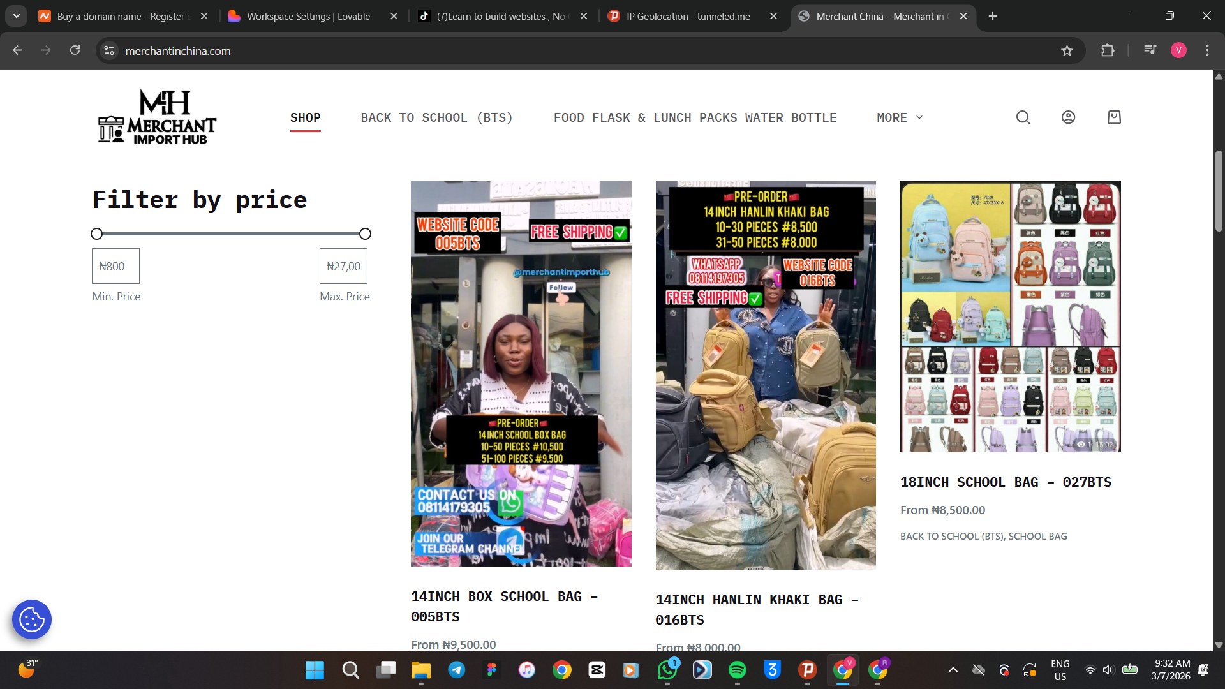
Task: Open the shopping cart bag icon
Action: 1114,117
